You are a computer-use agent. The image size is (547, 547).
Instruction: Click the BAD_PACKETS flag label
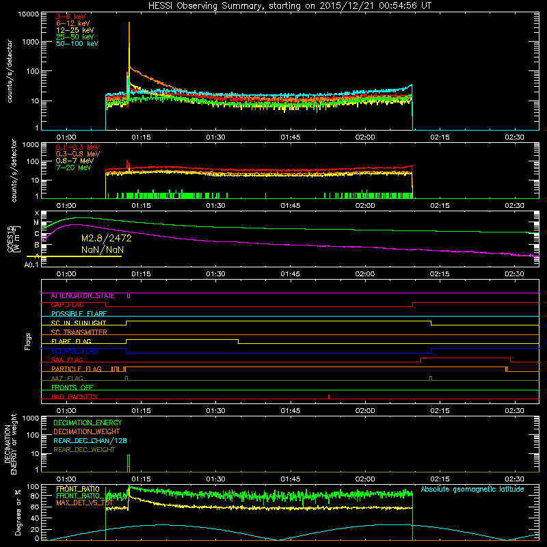tap(75, 397)
